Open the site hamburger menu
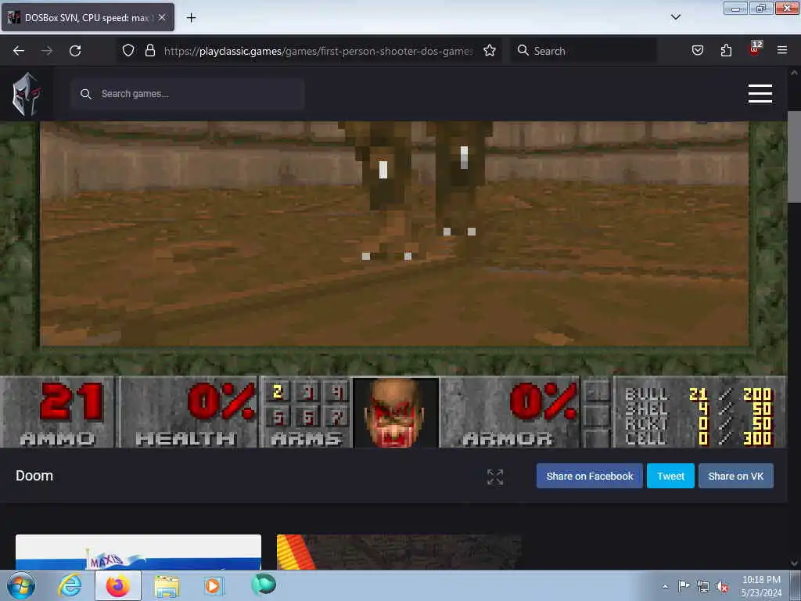This screenshot has height=601, width=801. (760, 94)
